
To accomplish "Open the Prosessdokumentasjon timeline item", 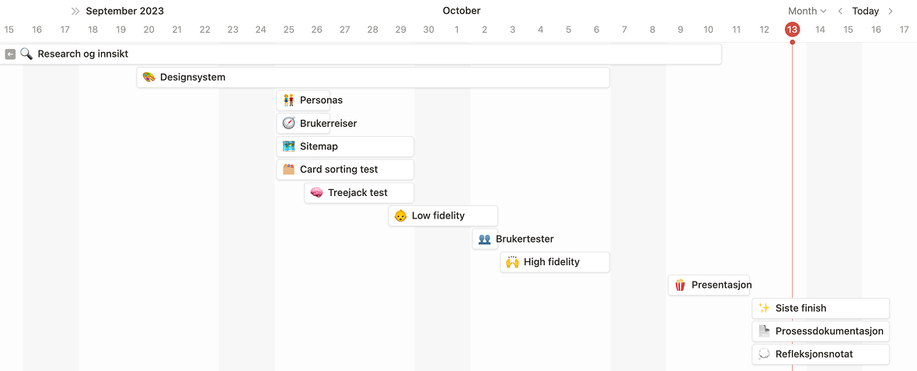I will point(828,331).
